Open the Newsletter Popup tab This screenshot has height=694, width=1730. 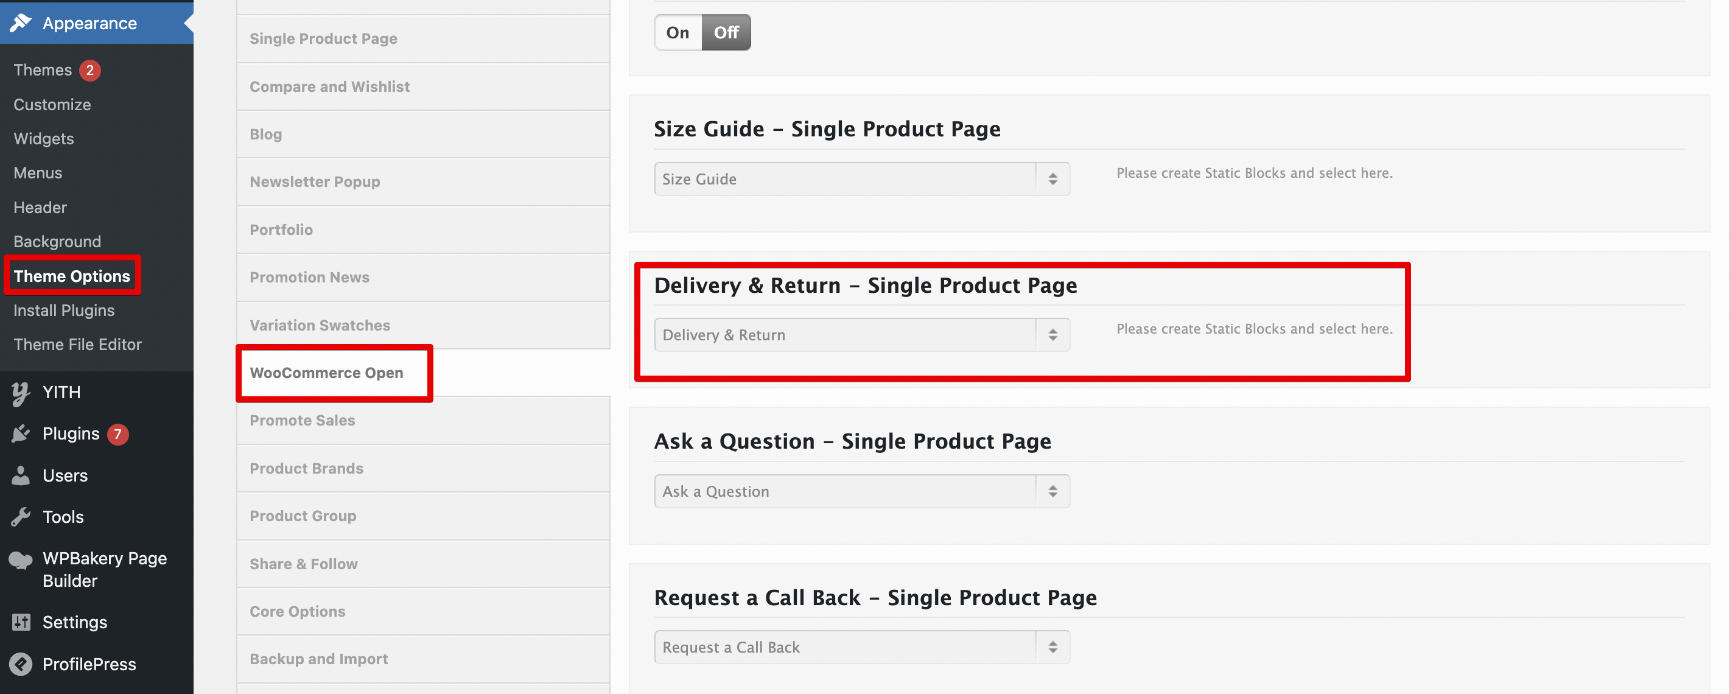pyautogui.click(x=423, y=182)
